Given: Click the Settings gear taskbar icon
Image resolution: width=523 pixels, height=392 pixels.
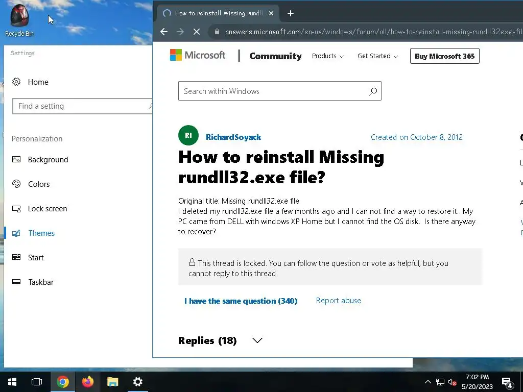Looking at the screenshot, I should tap(138, 382).
